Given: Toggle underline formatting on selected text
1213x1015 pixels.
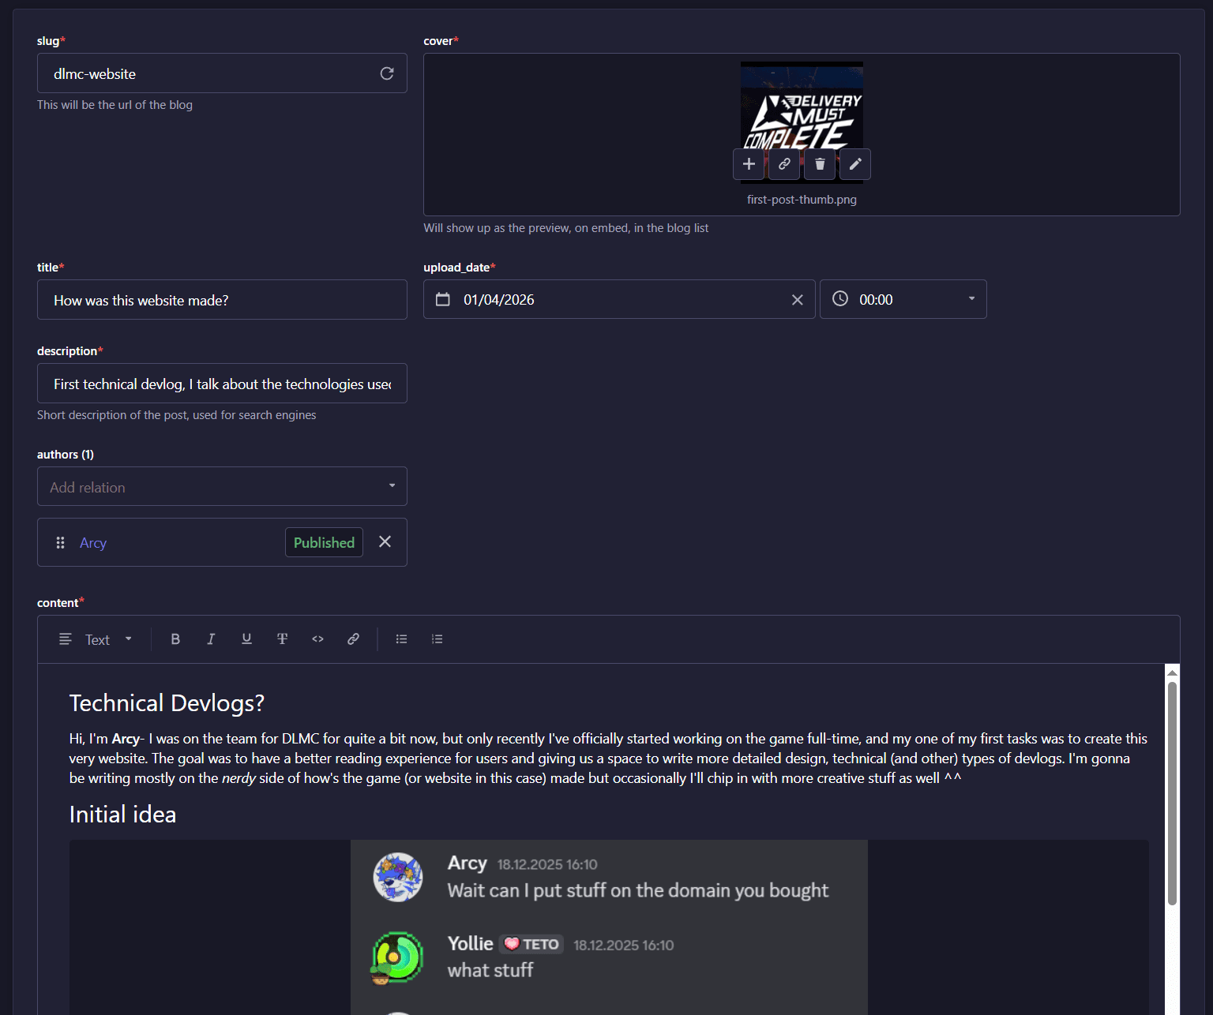Looking at the screenshot, I should tap(246, 639).
